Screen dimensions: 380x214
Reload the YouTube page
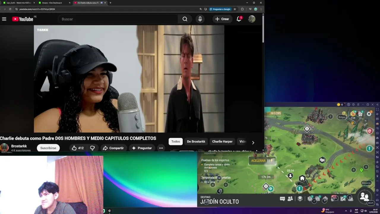(10, 9)
